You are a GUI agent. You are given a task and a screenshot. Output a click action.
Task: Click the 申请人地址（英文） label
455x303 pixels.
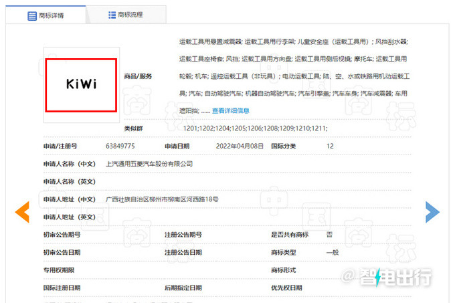pyautogui.click(x=70, y=217)
